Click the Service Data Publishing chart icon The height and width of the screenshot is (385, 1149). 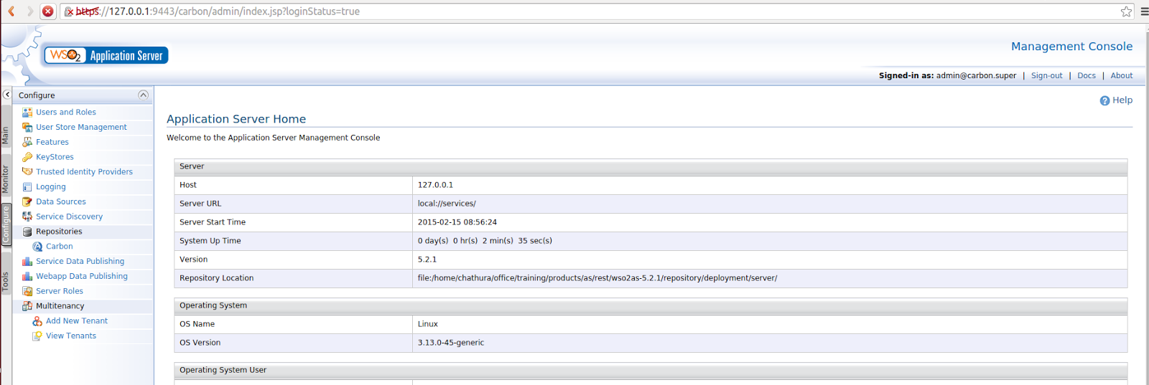click(27, 261)
